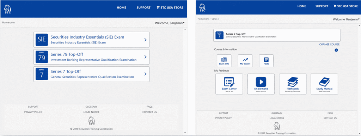Expand Welcome, Benjamin dropdown in left window

(170, 23)
